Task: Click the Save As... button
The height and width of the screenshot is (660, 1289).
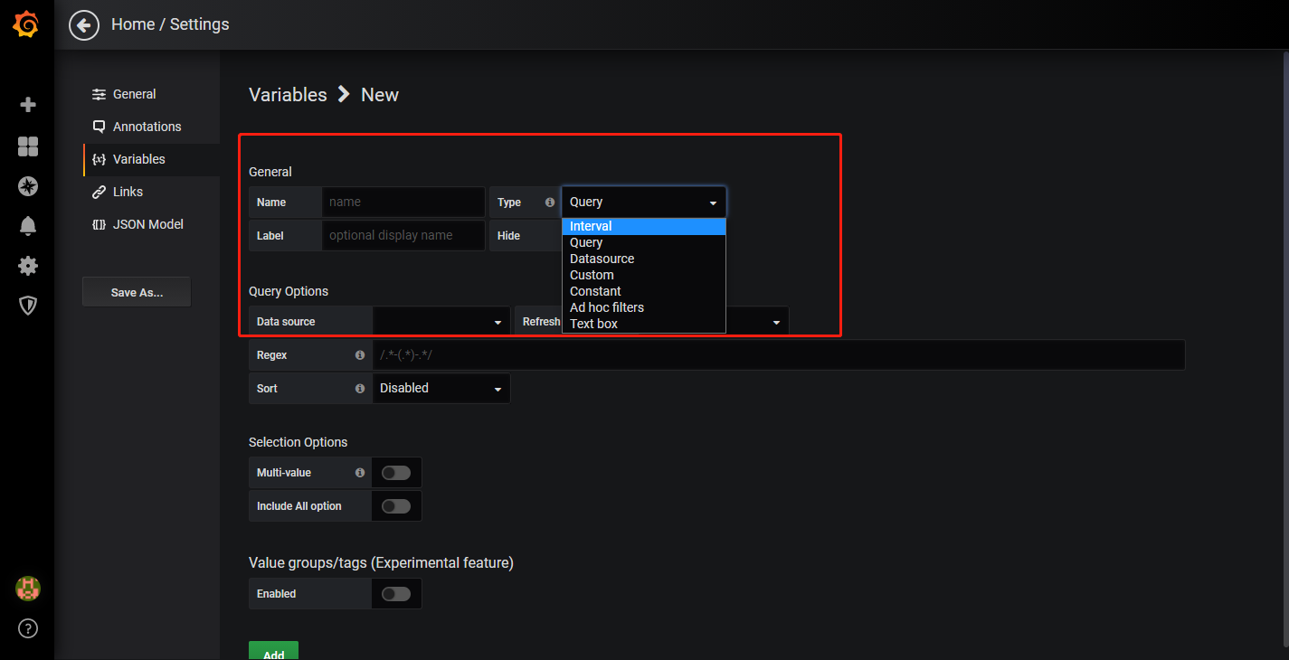Action: pos(137,292)
